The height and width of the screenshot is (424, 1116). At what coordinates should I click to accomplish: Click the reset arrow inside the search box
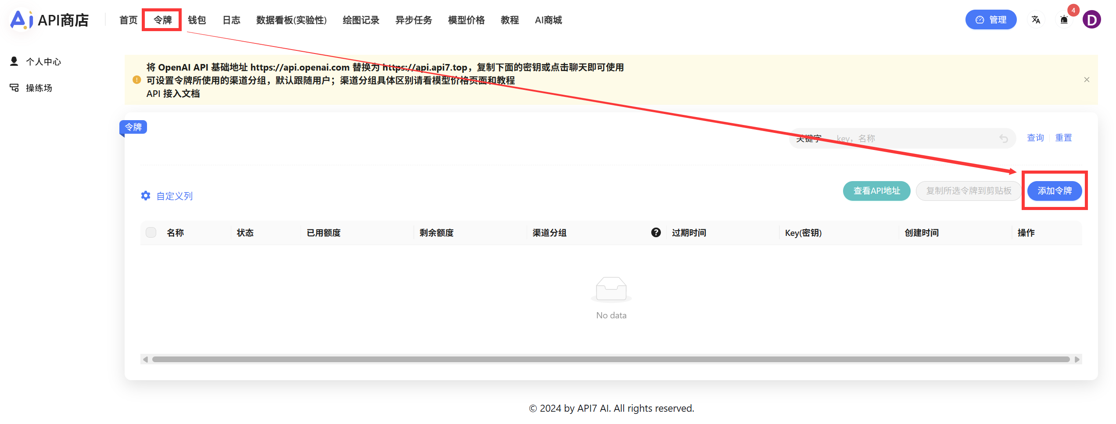click(x=1005, y=138)
